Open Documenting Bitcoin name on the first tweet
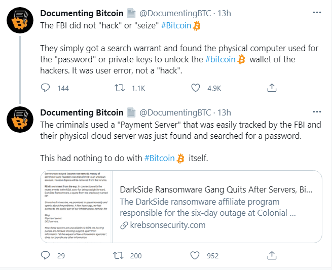 pyautogui.click(x=82, y=12)
